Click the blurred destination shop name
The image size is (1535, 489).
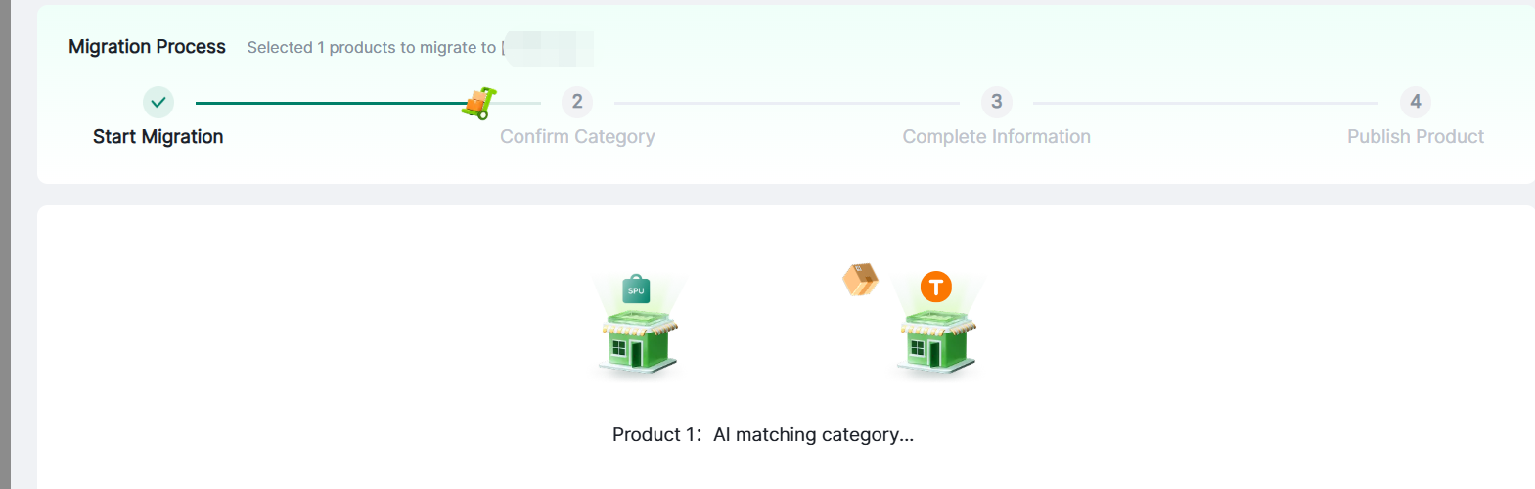pyautogui.click(x=550, y=48)
